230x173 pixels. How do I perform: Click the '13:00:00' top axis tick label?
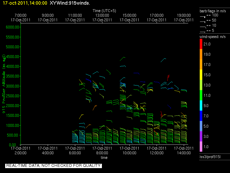[x=102, y=15]
